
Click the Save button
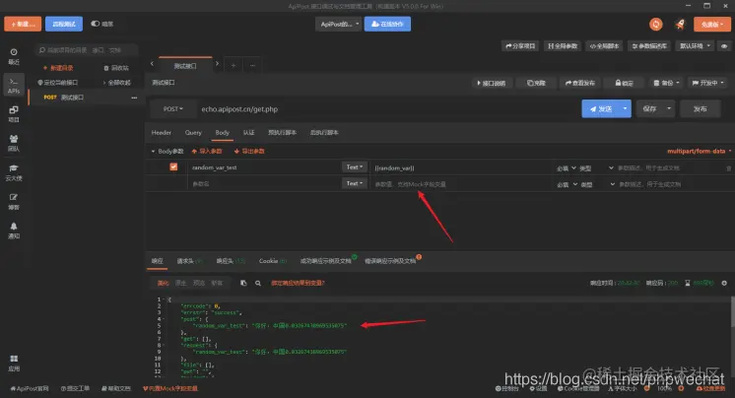click(x=649, y=108)
